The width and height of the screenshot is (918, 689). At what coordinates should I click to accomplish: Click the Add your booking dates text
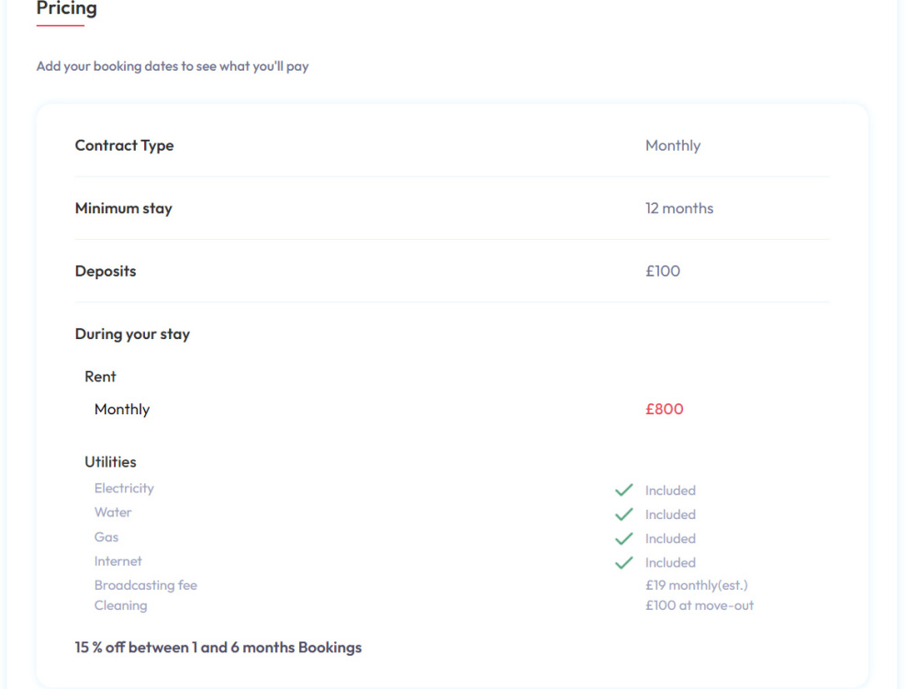pyautogui.click(x=173, y=66)
